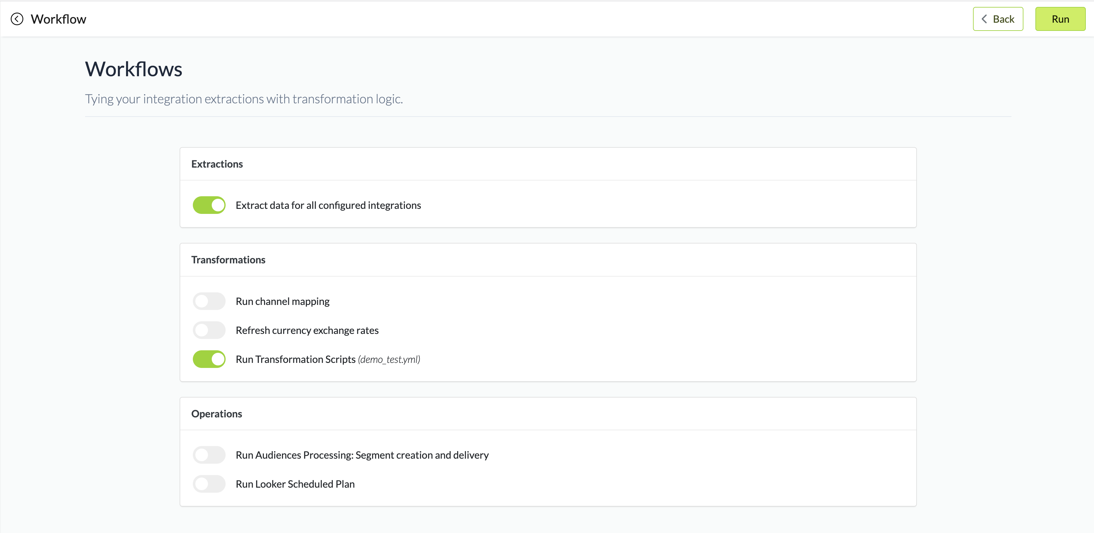
Task: Turn on Run Looker Scheduled Plan toggle
Action: 209,484
